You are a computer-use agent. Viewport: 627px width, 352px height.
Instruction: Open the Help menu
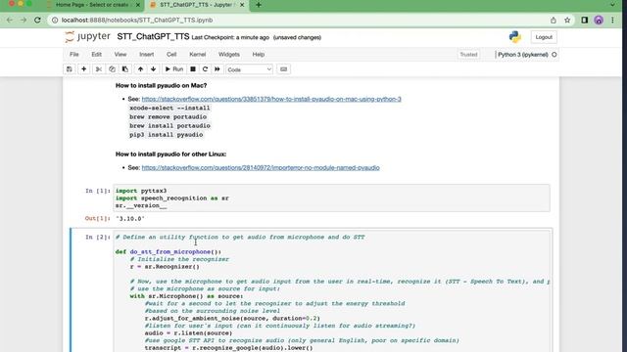coord(259,55)
